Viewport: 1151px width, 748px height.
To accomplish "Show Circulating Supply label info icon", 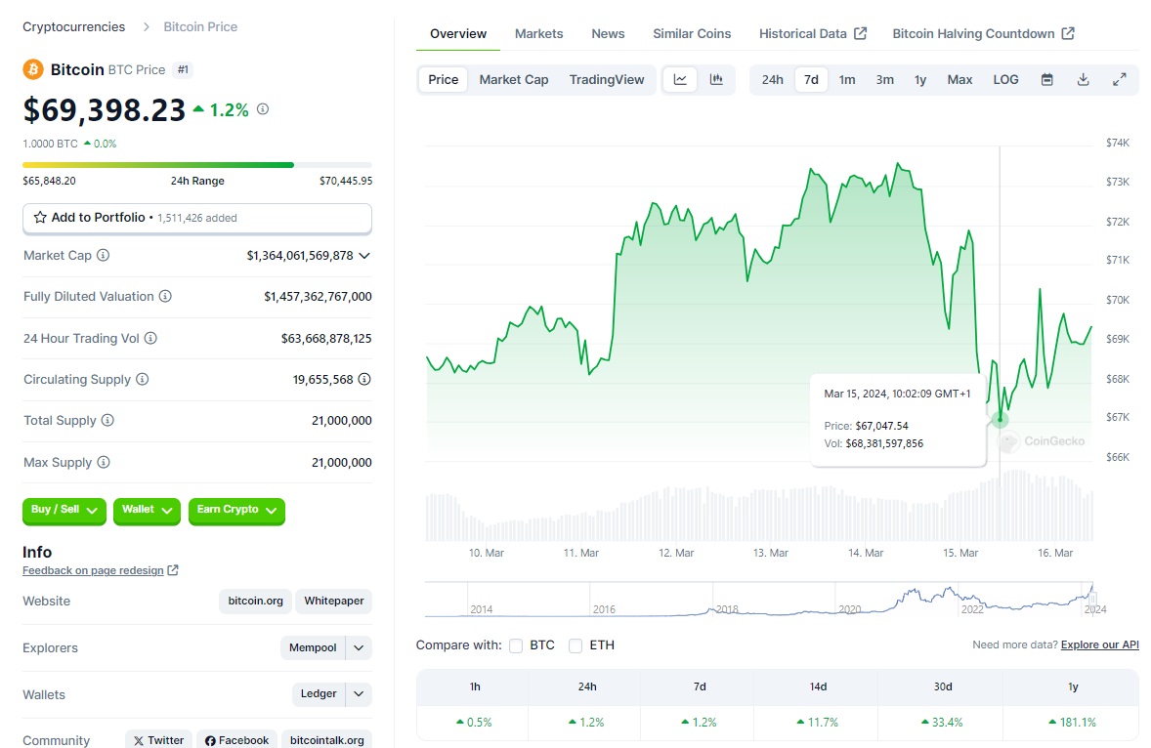I will coord(143,379).
